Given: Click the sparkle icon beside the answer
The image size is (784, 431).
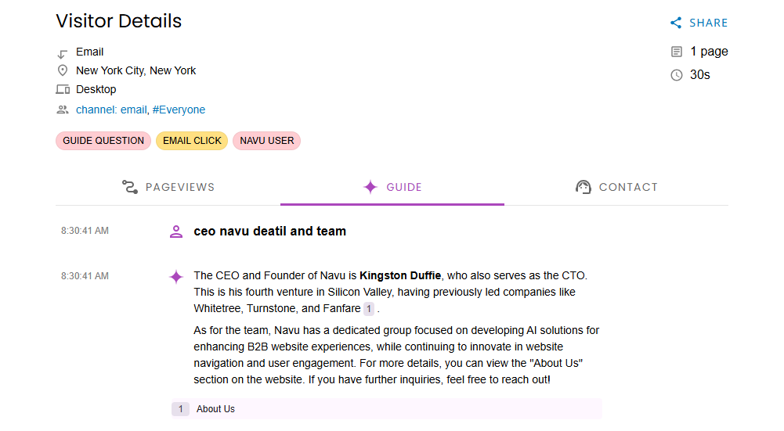Looking at the screenshot, I should point(176,276).
